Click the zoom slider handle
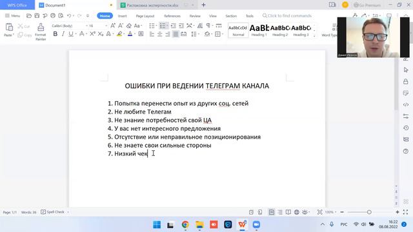413x232 pixels. [369, 212]
